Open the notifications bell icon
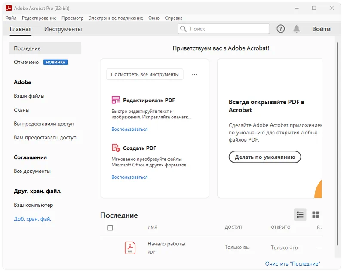The height and width of the screenshot is (272, 344). tap(297, 29)
